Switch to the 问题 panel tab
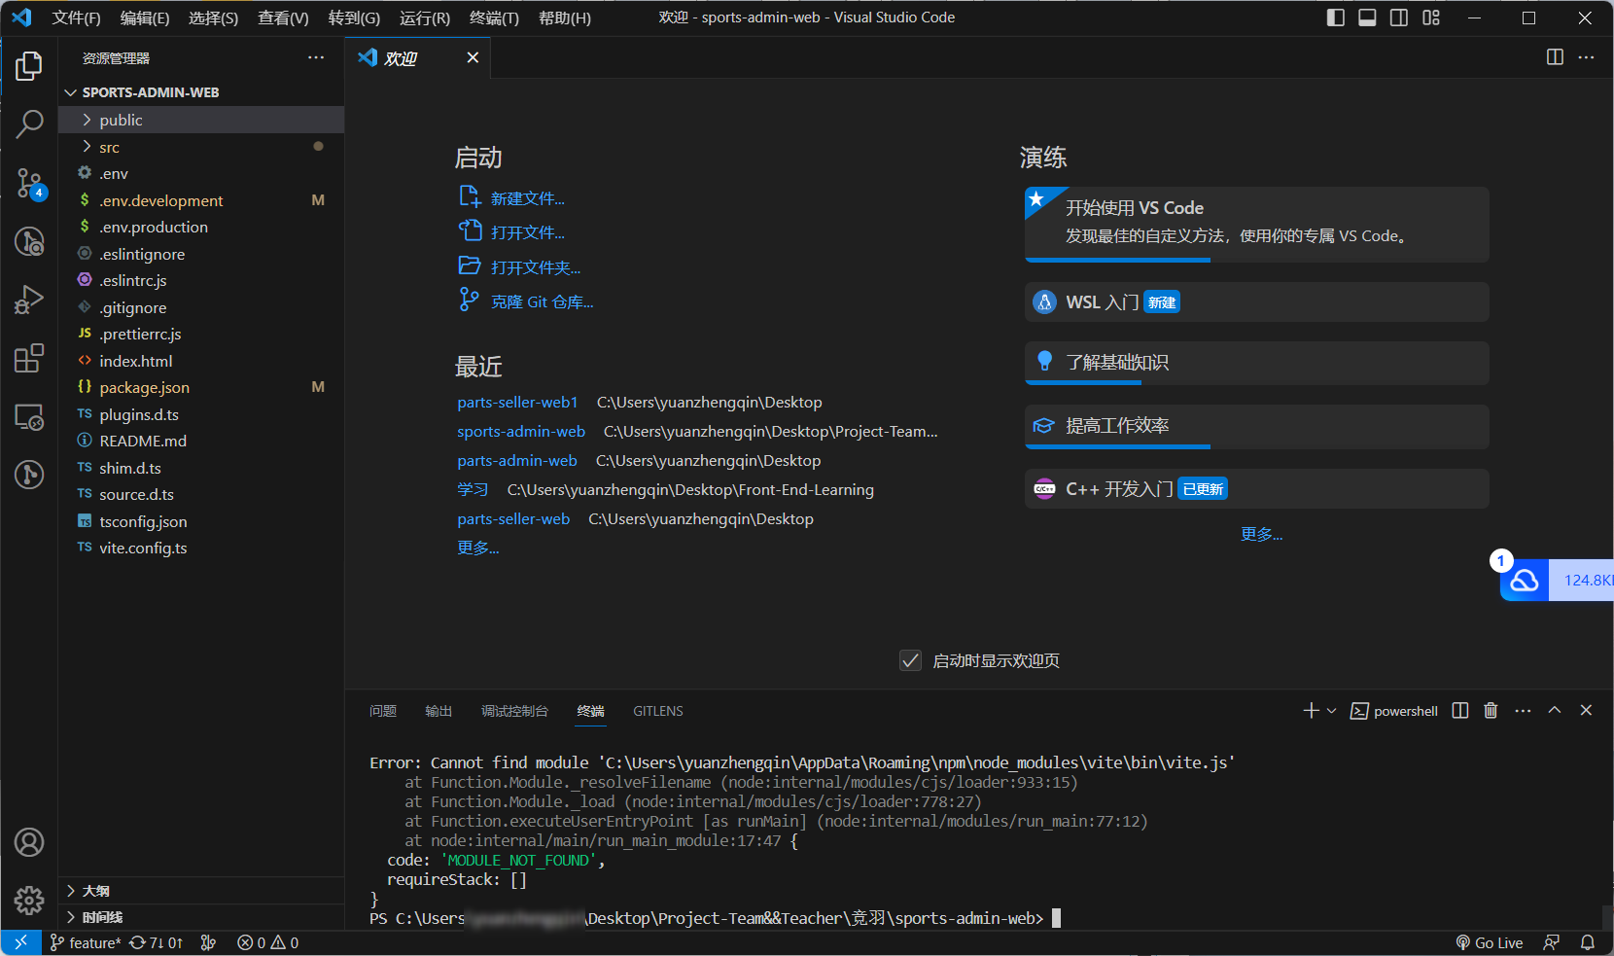The image size is (1614, 956). tap(383, 711)
